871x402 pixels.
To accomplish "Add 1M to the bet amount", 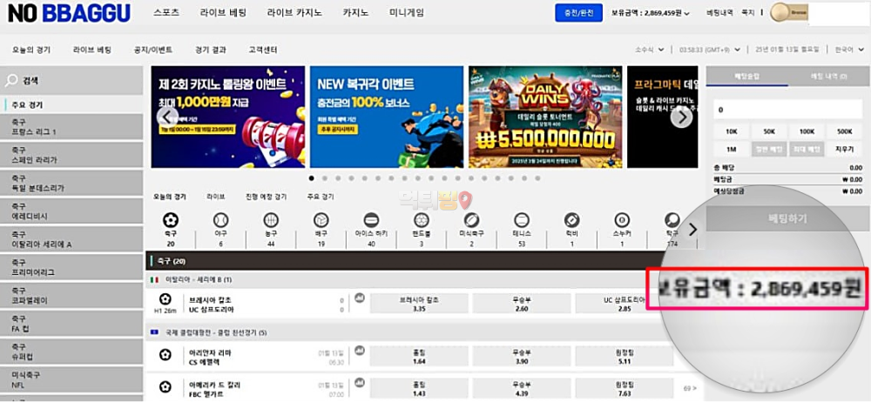I will tap(732, 149).
